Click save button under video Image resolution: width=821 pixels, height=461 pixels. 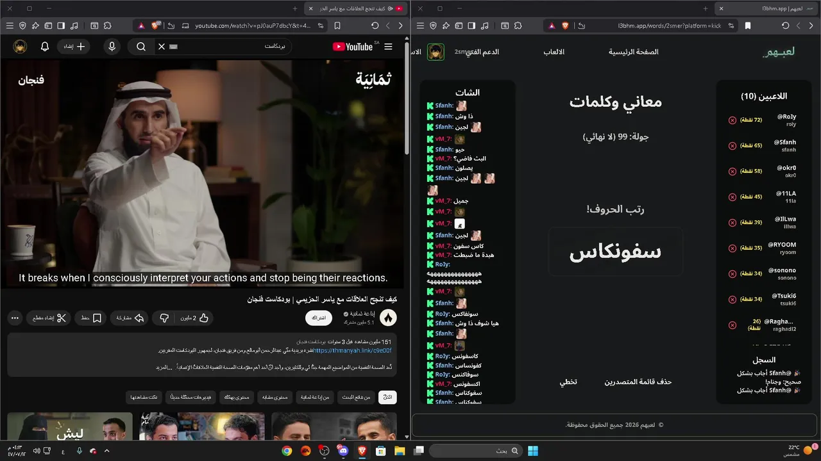(x=91, y=318)
